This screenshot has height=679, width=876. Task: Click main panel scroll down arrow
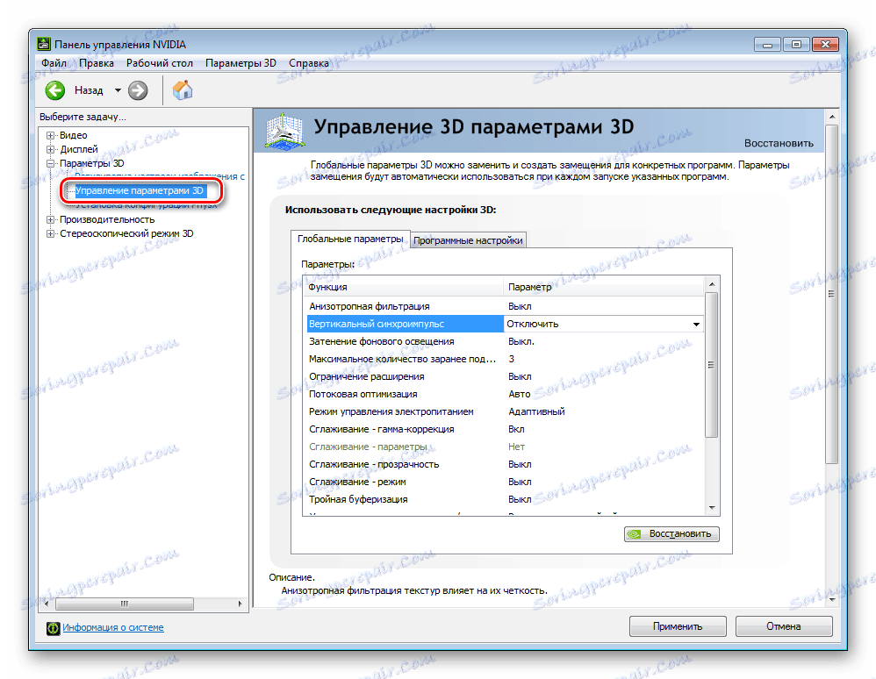[x=832, y=600]
